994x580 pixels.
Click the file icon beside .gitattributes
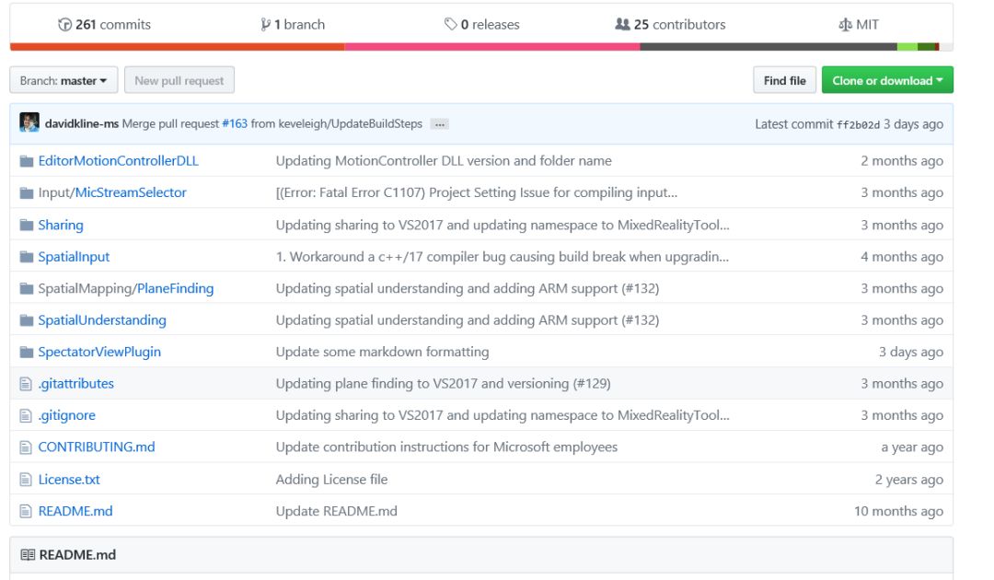point(27,384)
